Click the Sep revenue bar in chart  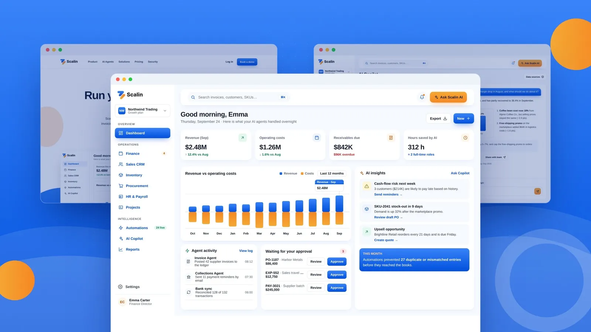point(339,204)
